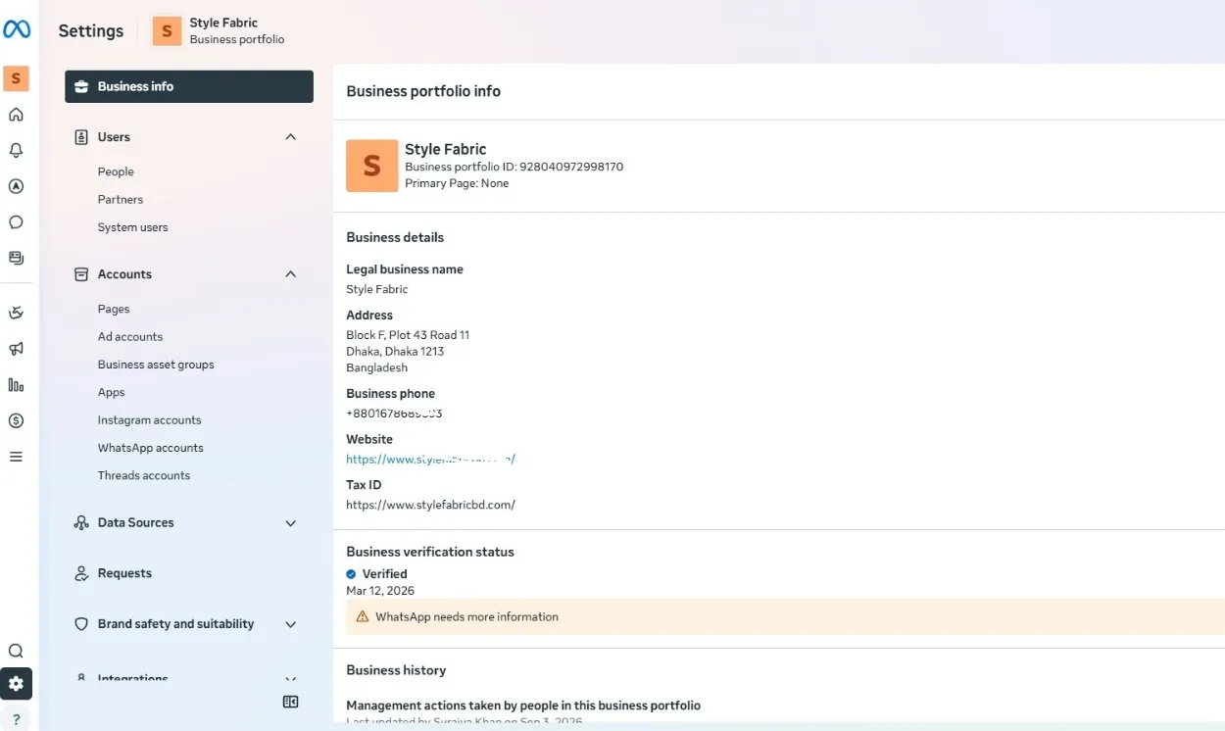Click the Settings gear icon in rail
1225x731 pixels.
16,684
